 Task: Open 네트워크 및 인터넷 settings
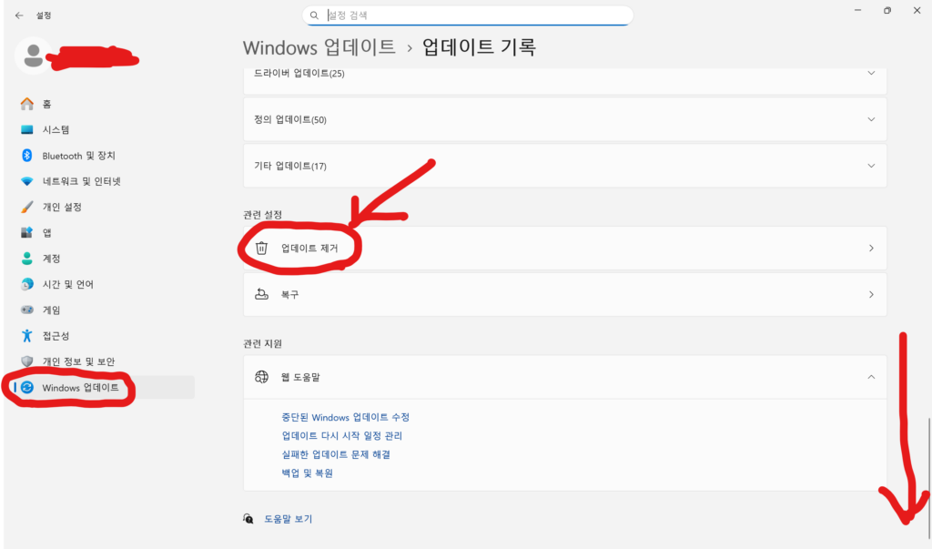[x=81, y=181]
